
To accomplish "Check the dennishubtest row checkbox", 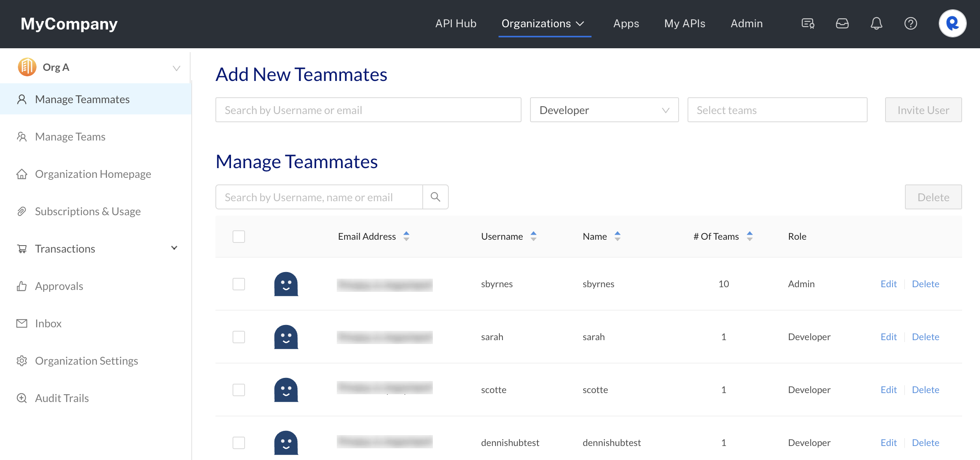I will pos(239,442).
